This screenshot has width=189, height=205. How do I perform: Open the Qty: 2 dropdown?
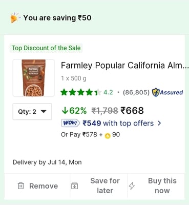[32, 112]
